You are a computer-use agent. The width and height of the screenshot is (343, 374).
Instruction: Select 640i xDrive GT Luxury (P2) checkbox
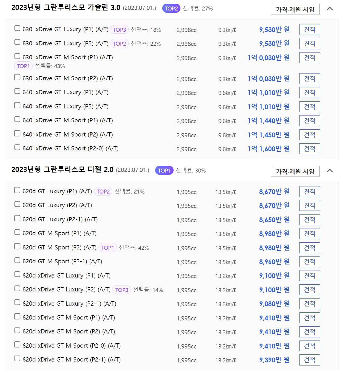pos(17,105)
